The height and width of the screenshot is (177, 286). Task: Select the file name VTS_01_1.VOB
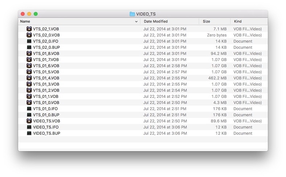(x=46, y=96)
